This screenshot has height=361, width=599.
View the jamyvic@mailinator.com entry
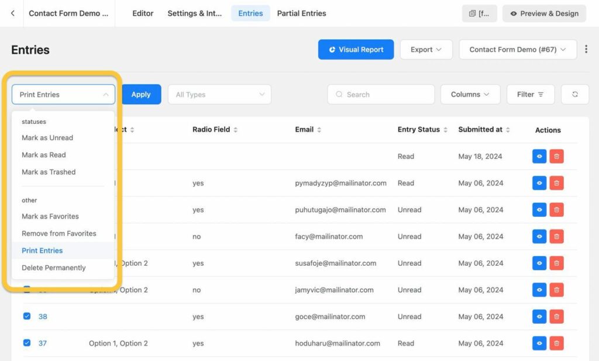[539, 290]
